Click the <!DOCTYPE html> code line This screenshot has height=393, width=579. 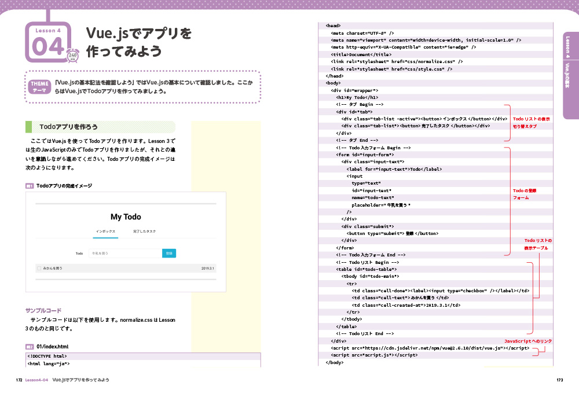coord(47,357)
